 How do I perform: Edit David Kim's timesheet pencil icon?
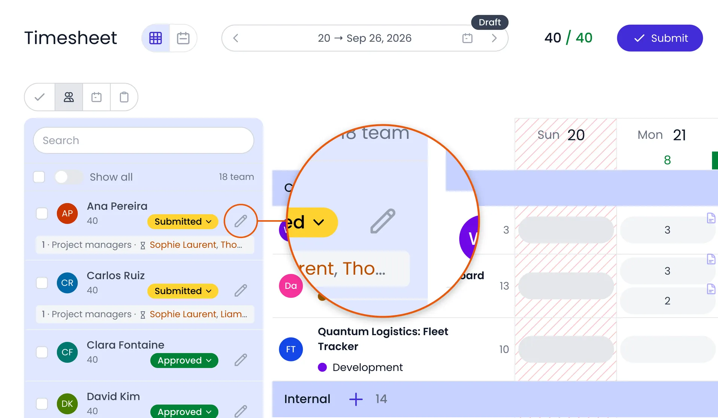pos(240,411)
